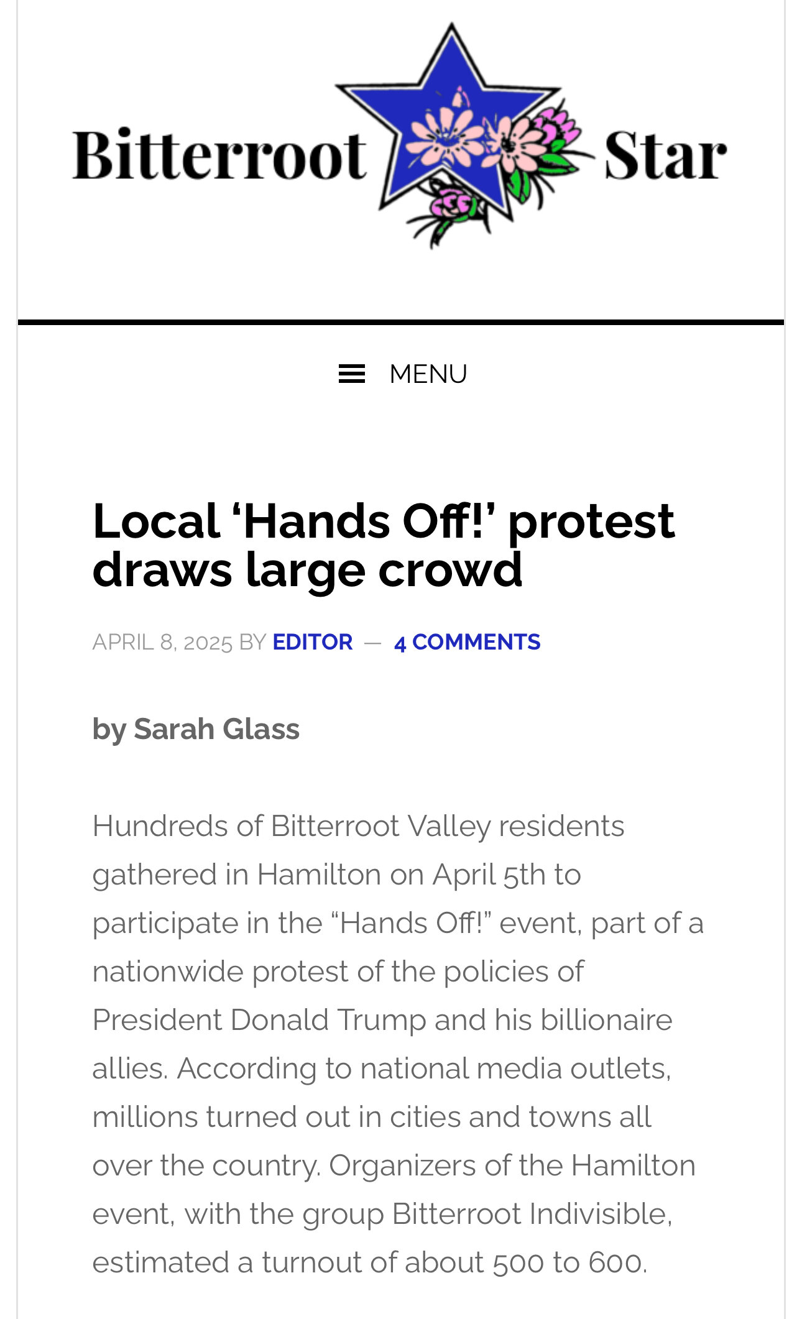Screen dimensions: 802x1319
Task: Click the 'Star' word in the header logo
Action: click(x=665, y=155)
